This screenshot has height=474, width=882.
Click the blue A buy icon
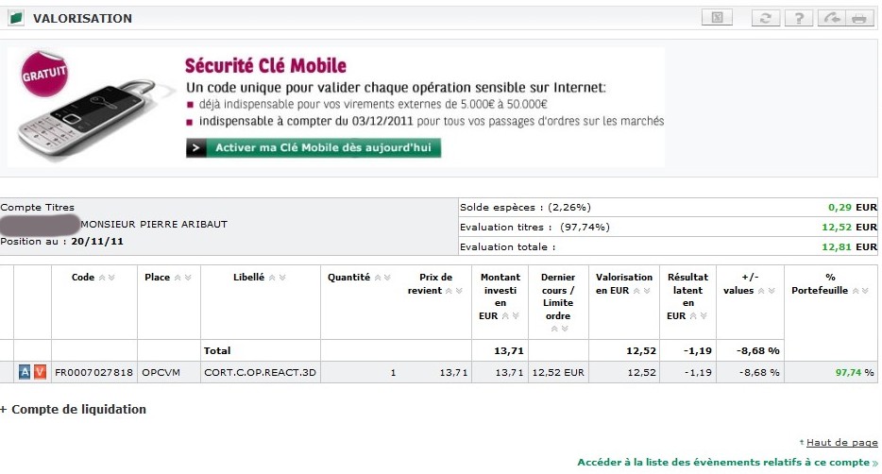tap(25, 372)
